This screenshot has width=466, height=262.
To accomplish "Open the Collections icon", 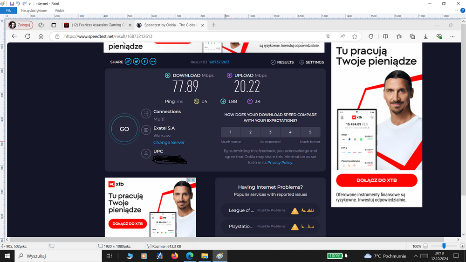I will point(412,36).
